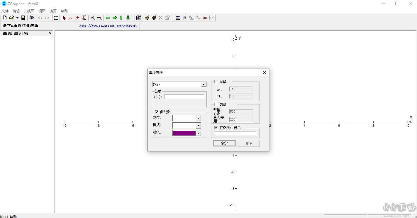
Task: Select the zoom in magnifier icon
Action: pos(93,18)
